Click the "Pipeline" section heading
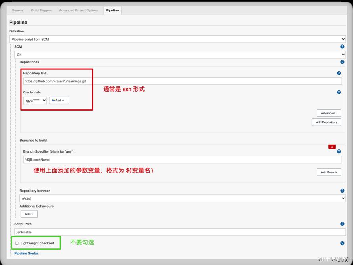Viewport: 353px width, 265px height. pyautogui.click(x=18, y=22)
